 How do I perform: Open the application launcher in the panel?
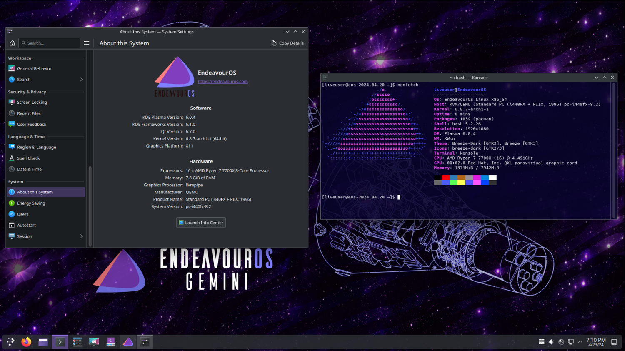10,342
